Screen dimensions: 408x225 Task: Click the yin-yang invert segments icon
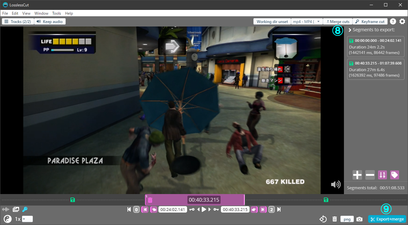point(8,219)
